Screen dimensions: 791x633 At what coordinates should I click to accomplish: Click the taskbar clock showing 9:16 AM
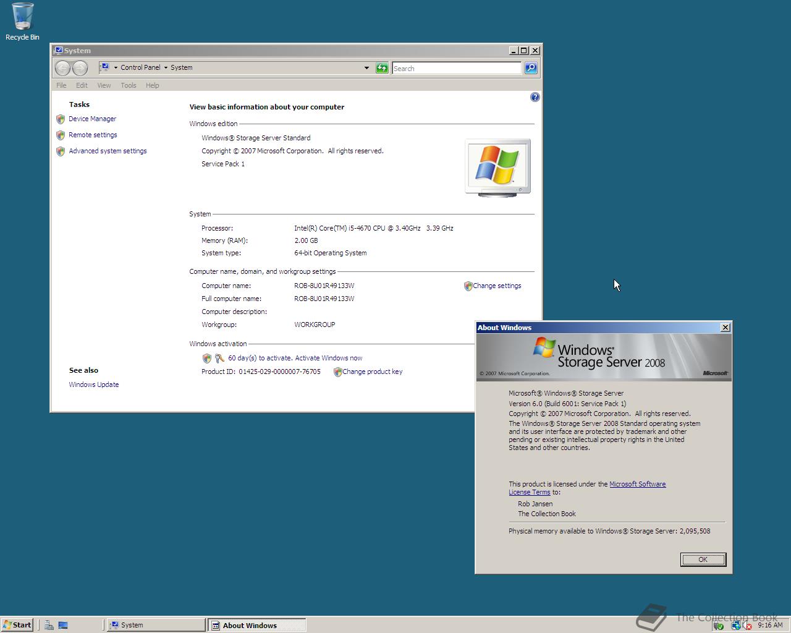point(770,625)
